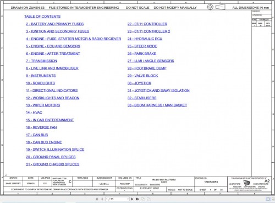
Task: Go to 32 - Stabilisers
Action: click(142, 98)
